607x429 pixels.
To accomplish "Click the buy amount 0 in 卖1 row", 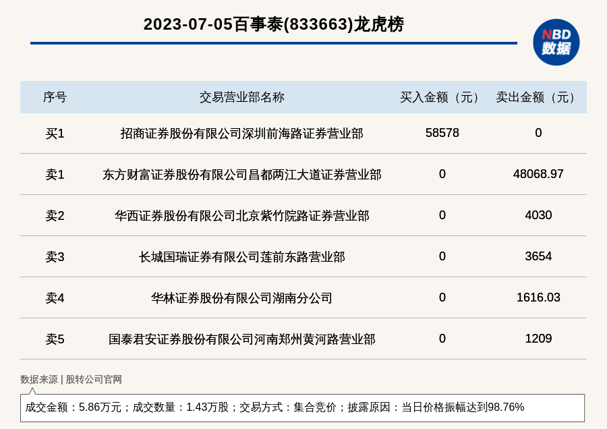I will coord(442,174).
